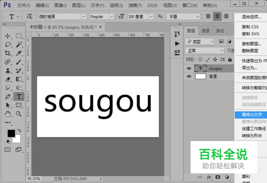
Task: Click the center text alignment icon
Action: click(x=217, y=17)
